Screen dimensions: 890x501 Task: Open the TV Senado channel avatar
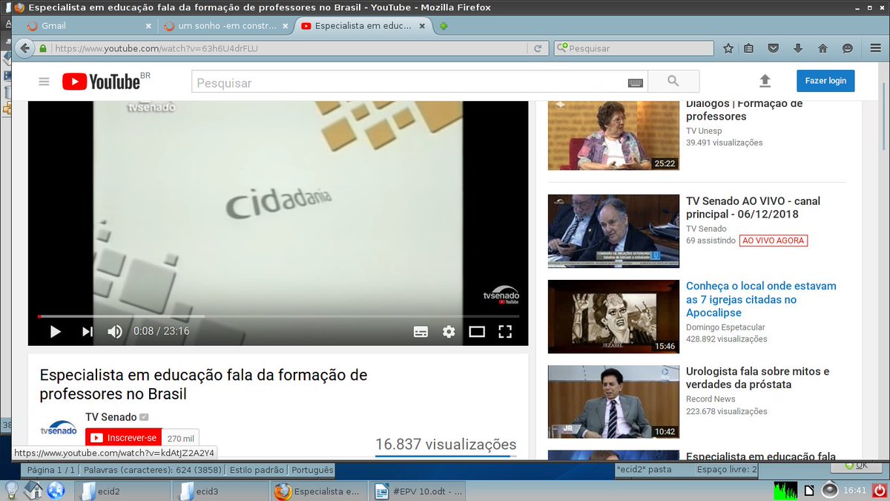(x=59, y=428)
